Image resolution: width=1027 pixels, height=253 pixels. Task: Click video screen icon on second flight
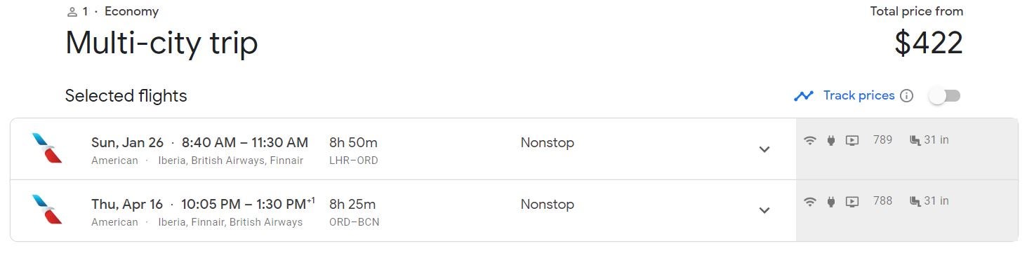click(x=852, y=202)
